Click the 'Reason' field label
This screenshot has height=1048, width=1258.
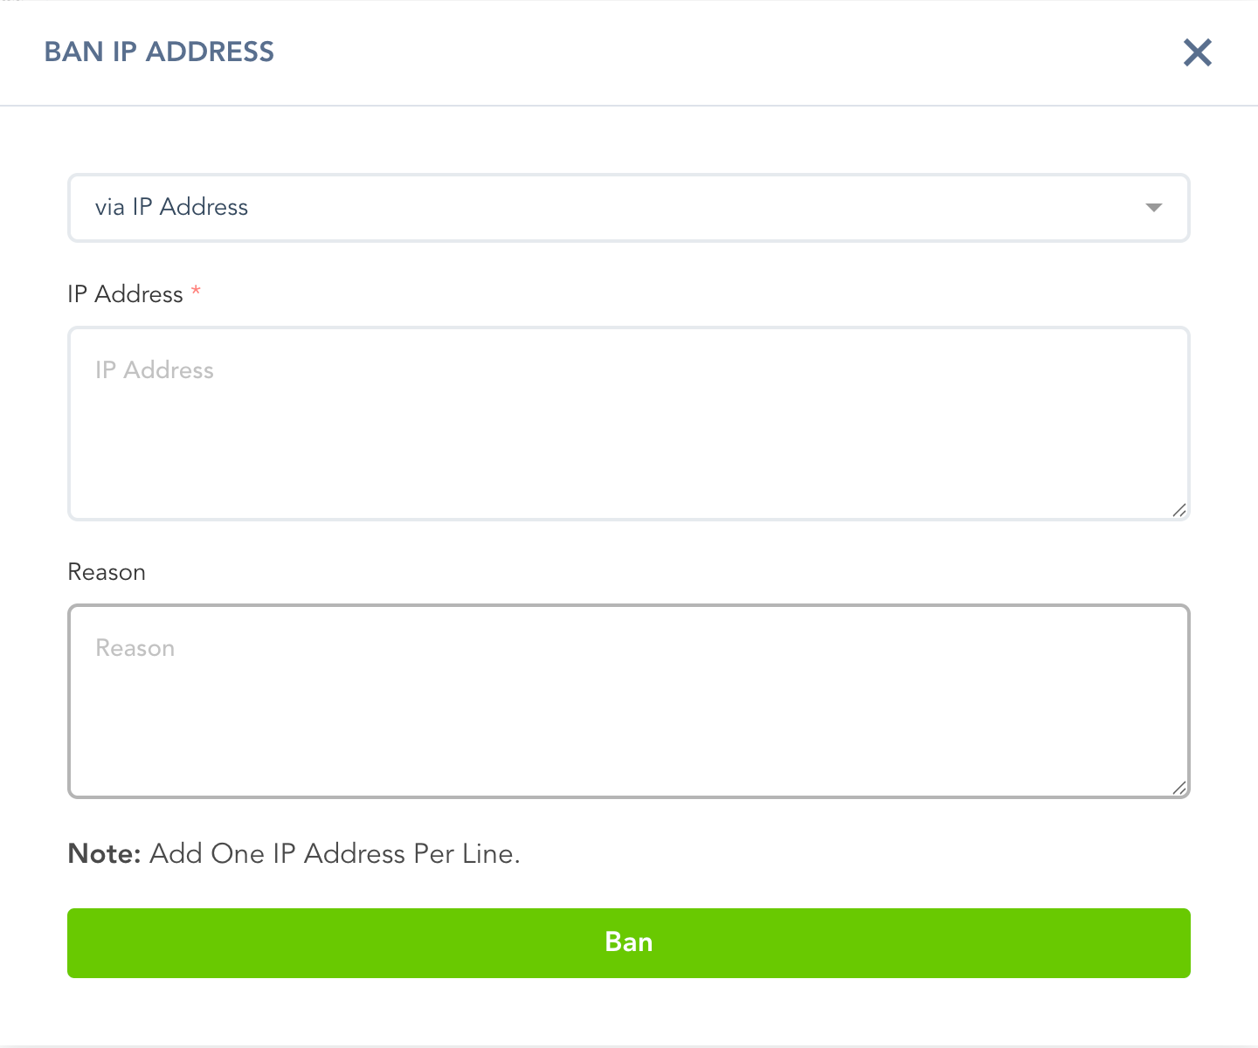(107, 572)
